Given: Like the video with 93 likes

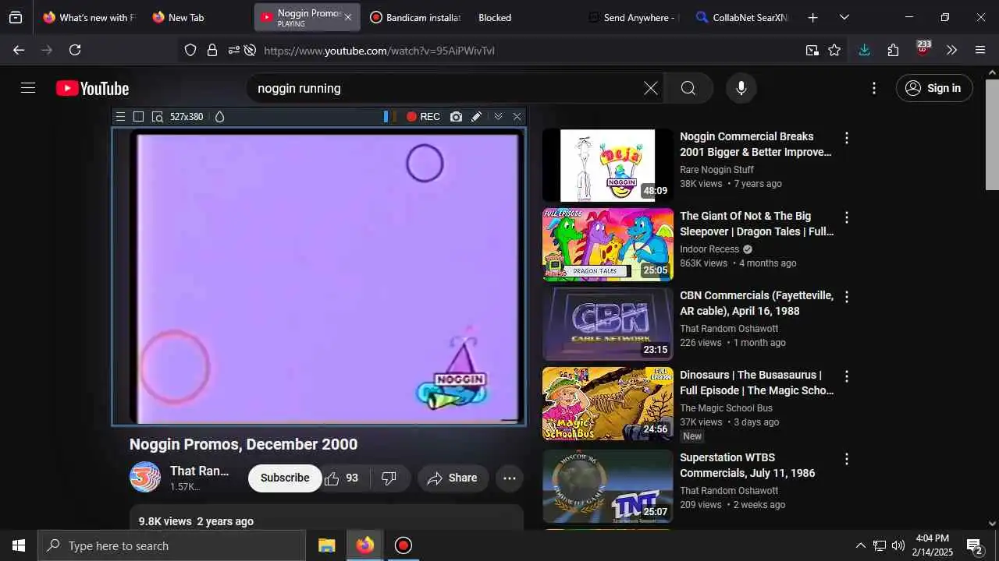Looking at the screenshot, I should coord(342,478).
